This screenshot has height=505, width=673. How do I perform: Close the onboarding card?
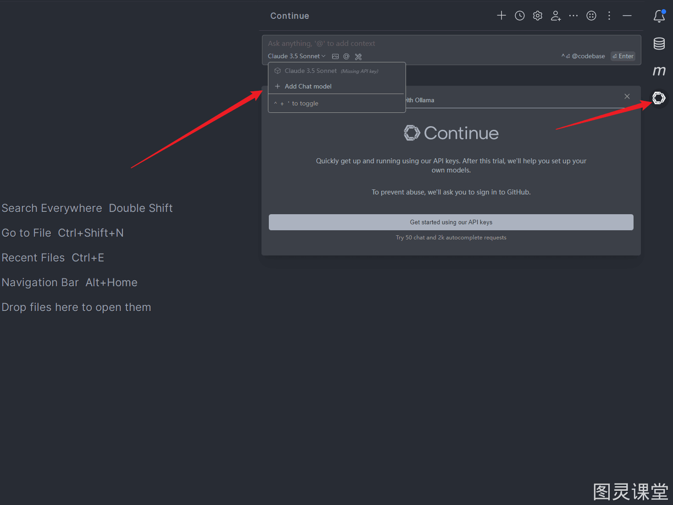pyautogui.click(x=627, y=96)
